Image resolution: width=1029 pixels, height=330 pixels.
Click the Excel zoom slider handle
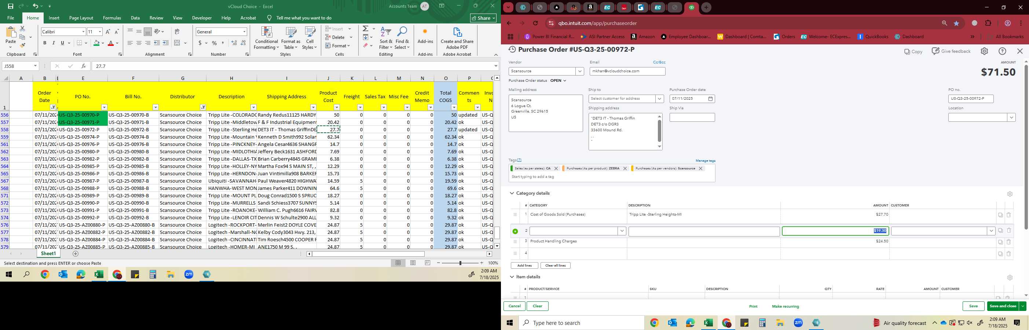460,263
